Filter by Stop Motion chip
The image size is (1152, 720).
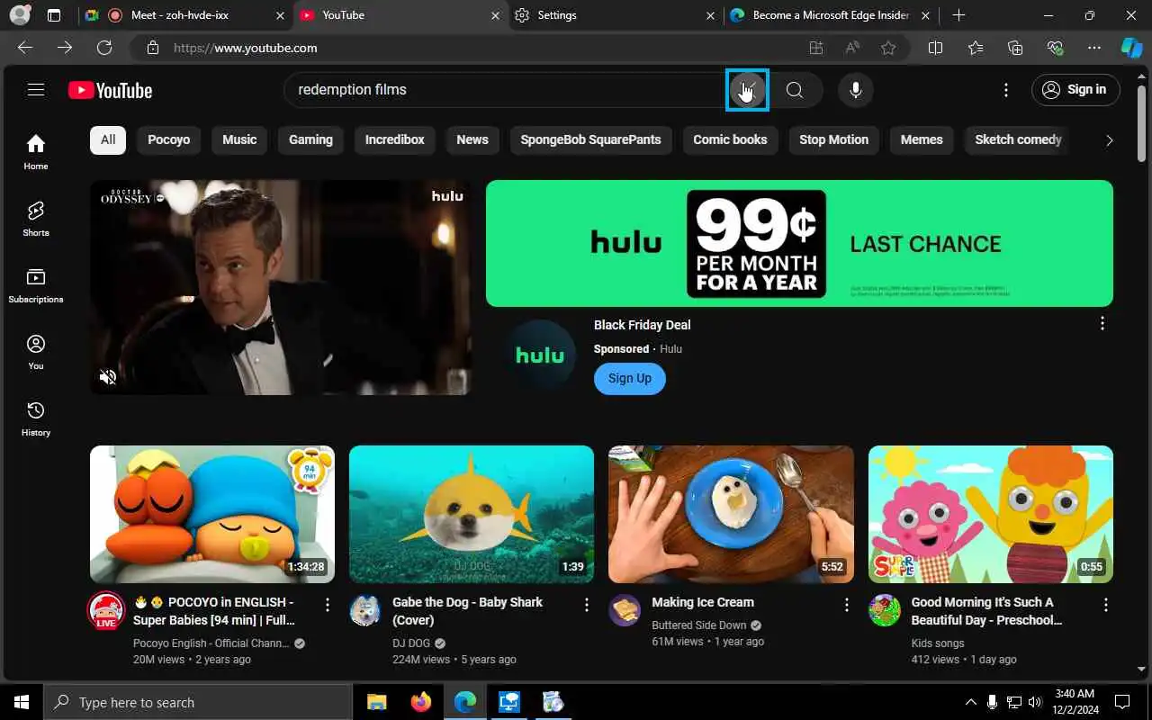pyautogui.click(x=834, y=139)
